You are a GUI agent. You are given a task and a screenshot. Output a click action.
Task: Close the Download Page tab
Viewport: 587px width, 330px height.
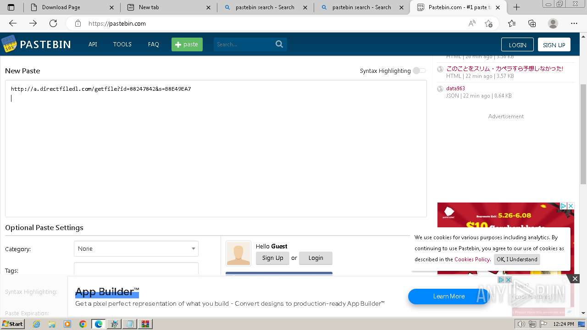pos(111,7)
